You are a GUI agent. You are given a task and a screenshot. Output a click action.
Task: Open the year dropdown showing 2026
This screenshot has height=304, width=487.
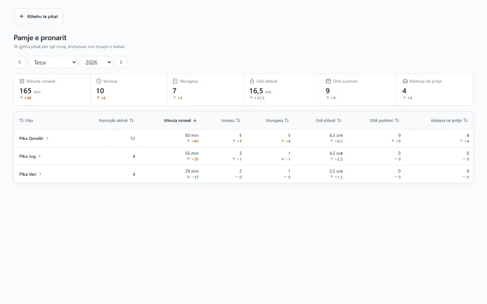[x=96, y=62]
